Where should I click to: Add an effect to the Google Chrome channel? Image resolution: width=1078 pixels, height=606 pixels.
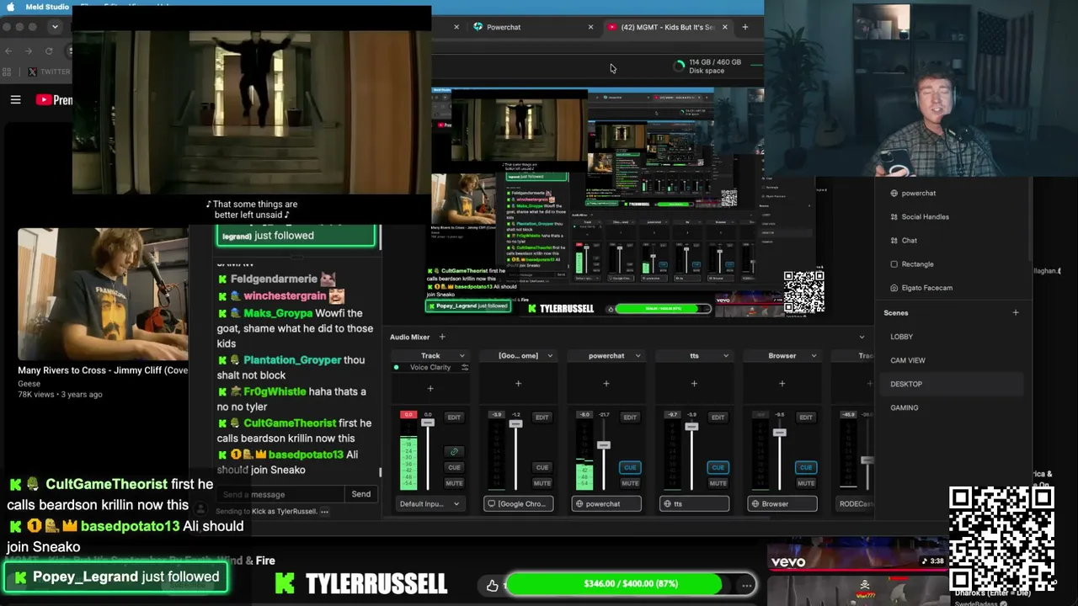518,384
